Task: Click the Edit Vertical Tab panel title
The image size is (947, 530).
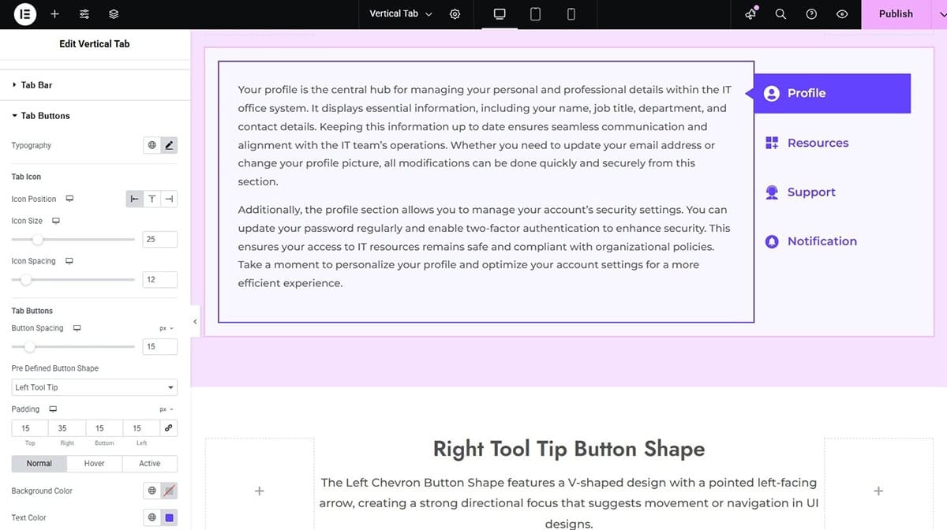Action: point(95,44)
